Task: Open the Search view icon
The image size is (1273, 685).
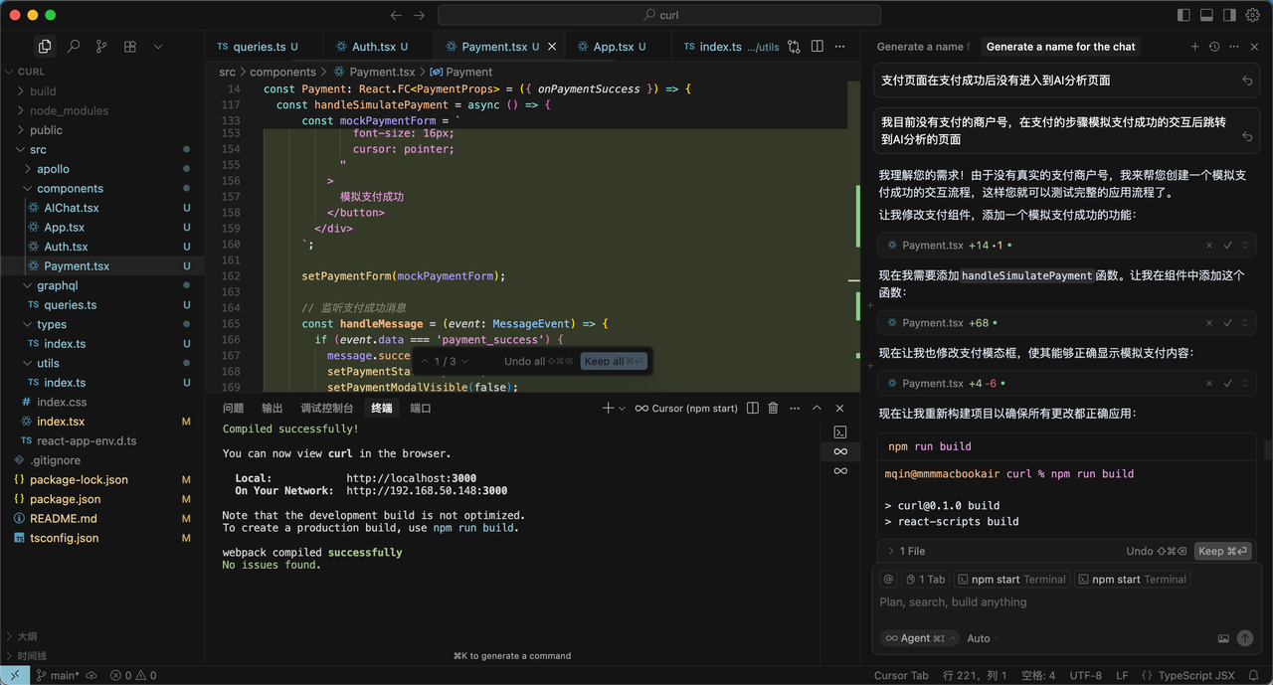Action: tap(74, 46)
